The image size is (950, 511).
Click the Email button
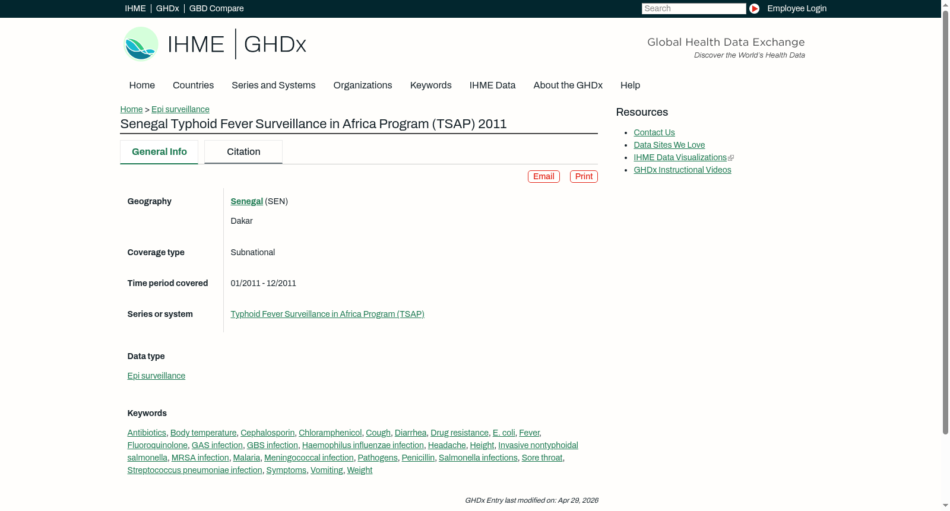tap(544, 176)
